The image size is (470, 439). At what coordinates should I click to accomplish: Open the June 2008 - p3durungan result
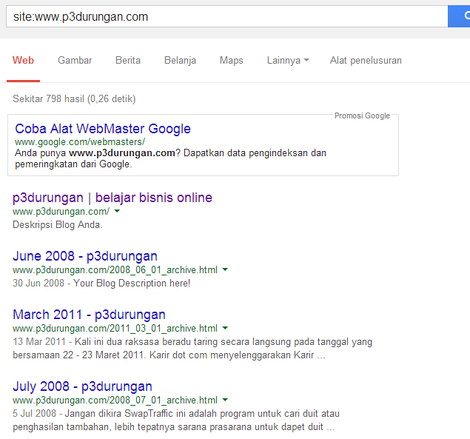(85, 256)
